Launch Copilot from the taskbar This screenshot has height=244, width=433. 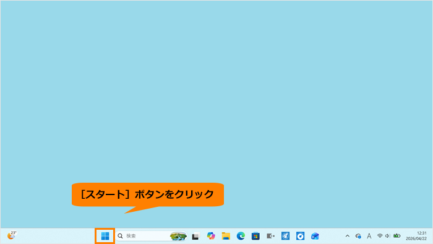point(211,236)
